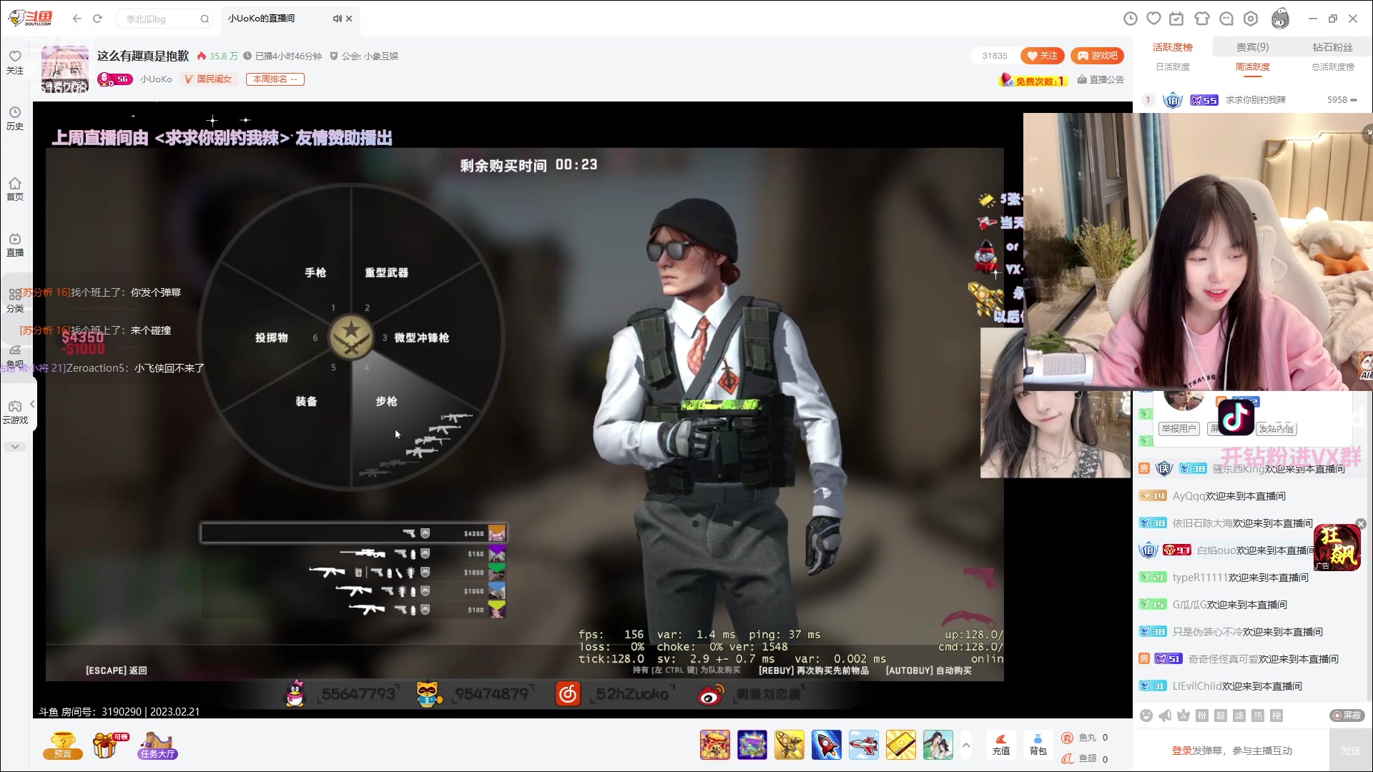Viewport: 1373px width, 772px height.
Task: Open top-ranked user 求求你别钓我辣
Action: tap(1255, 100)
